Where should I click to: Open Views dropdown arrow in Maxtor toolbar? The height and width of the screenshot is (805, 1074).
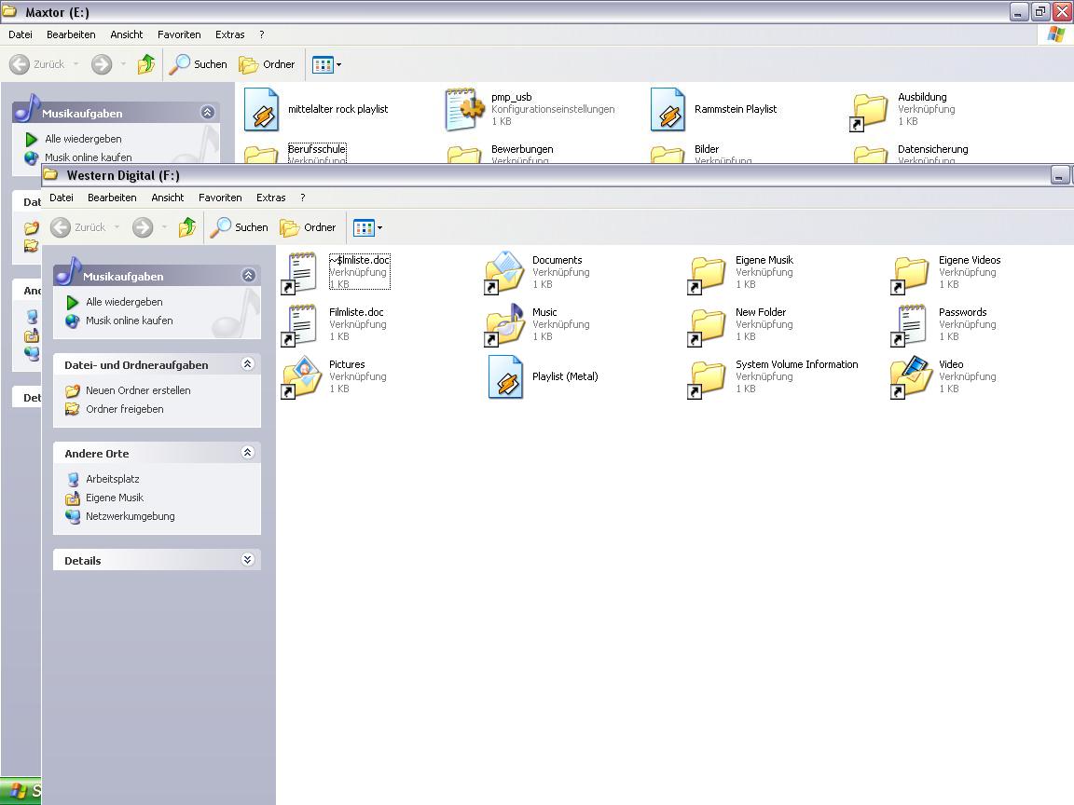point(339,64)
